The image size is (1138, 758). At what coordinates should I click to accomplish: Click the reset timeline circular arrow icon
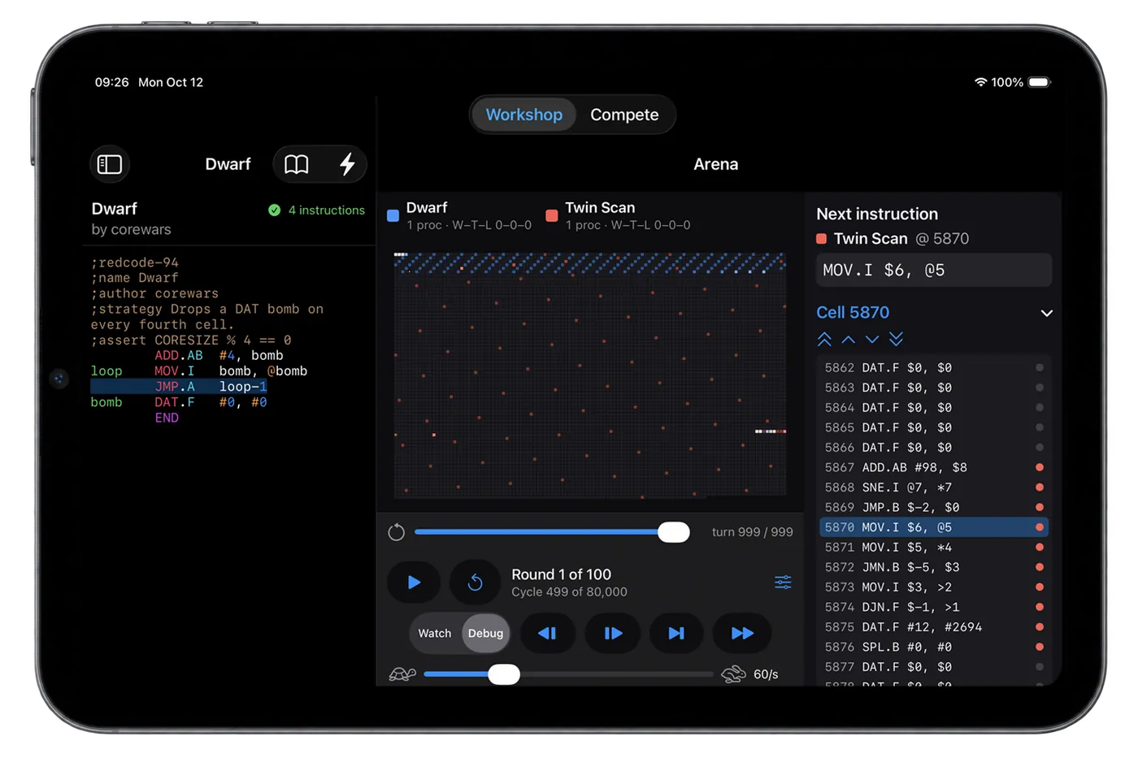coord(397,532)
